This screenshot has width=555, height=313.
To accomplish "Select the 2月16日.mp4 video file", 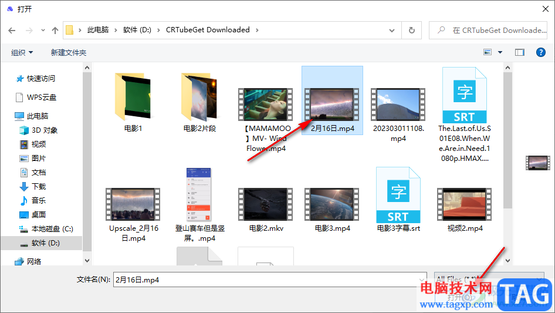I will coord(333,100).
